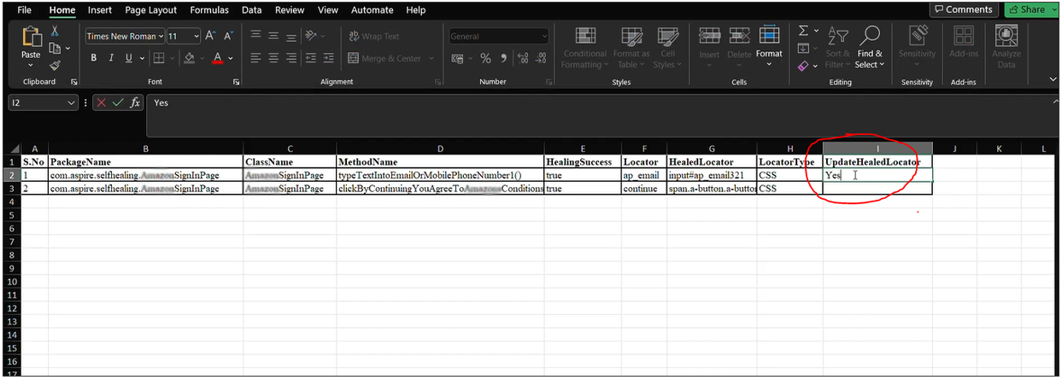
Task: Click the Comments button
Action: [x=964, y=9]
